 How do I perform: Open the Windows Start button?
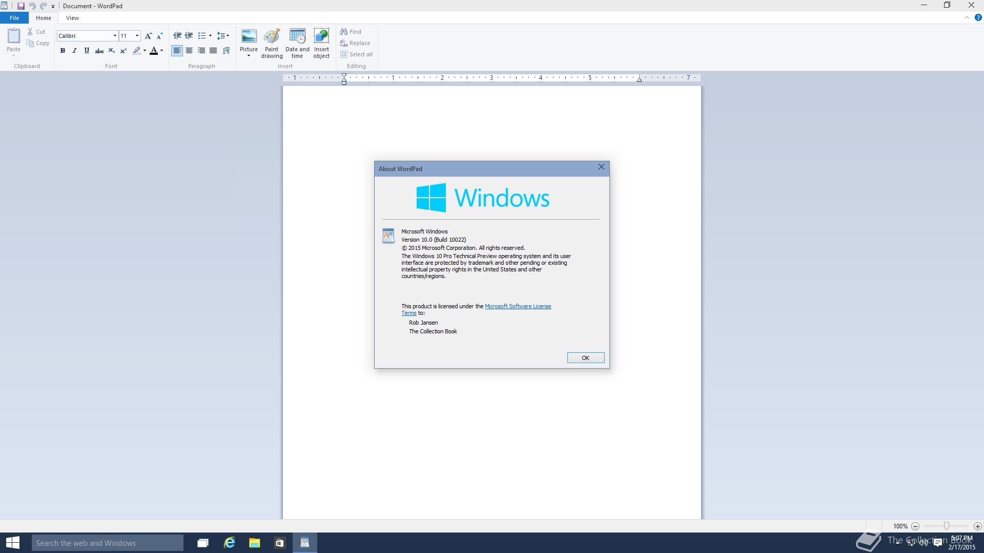13,543
